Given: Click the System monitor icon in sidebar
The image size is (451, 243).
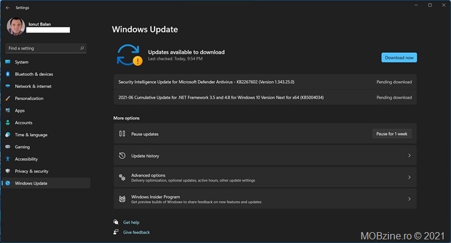Looking at the screenshot, I should click(x=8, y=62).
